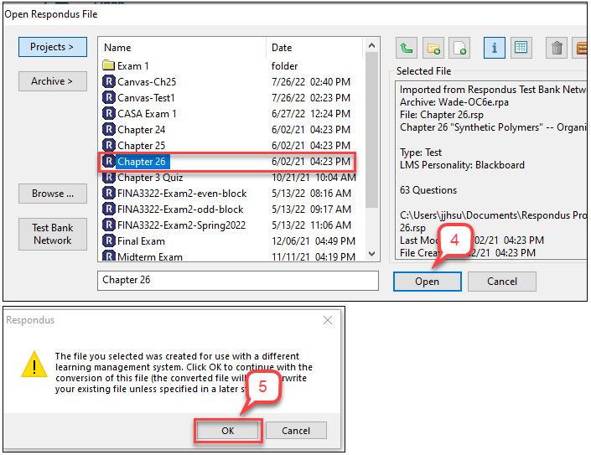Close the Respondus warning dialog with X
The height and width of the screenshot is (455, 591).
[x=328, y=320]
